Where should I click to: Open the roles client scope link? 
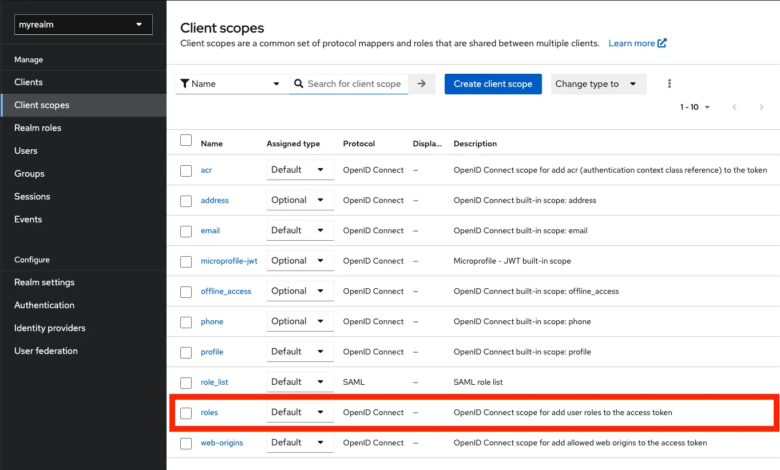click(x=209, y=412)
